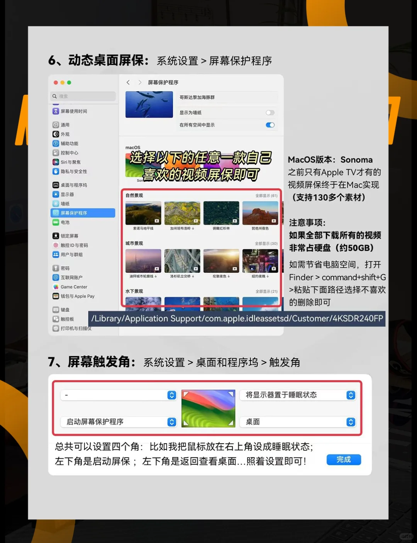The image size is (417, 543).
Task: Select the 俯瞰红杉林 forest thumbnail
Action: tap(221, 213)
